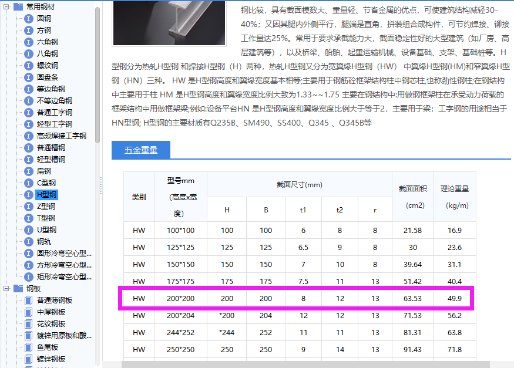Click the 71.8 weight cell

(x=455, y=350)
